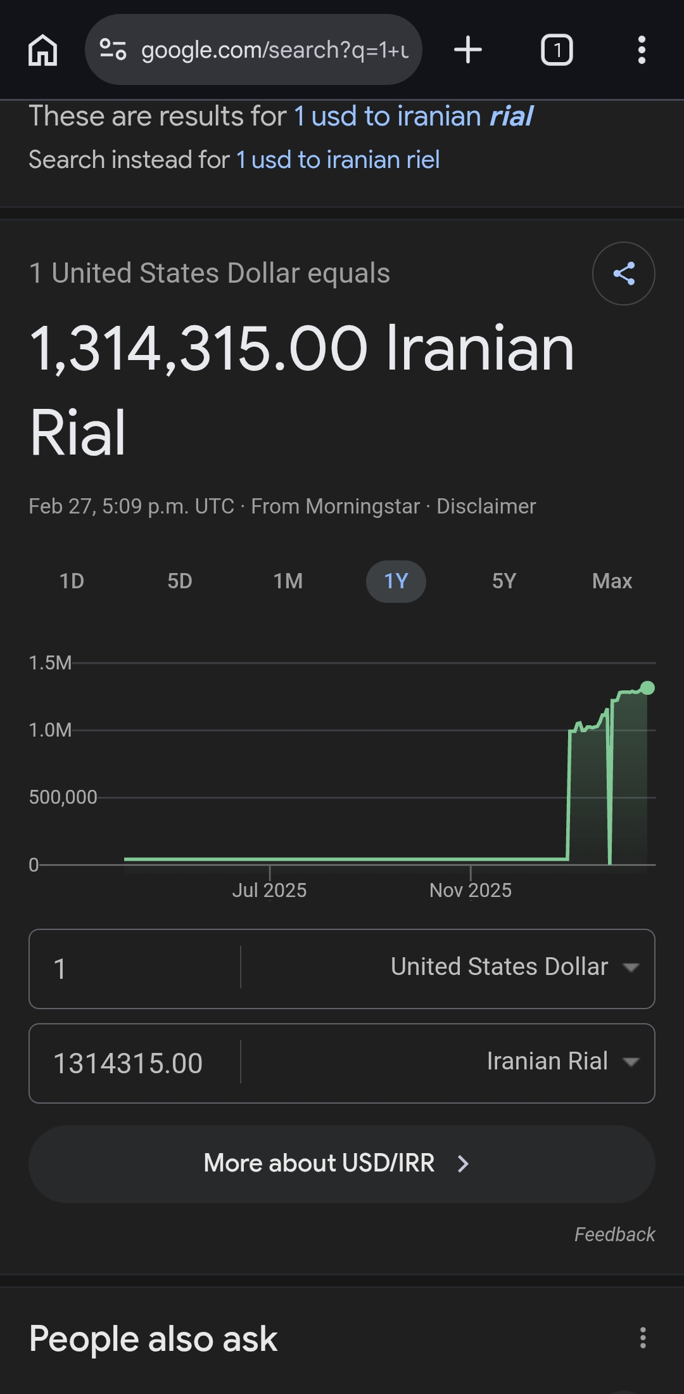Select the 5D chart range

point(180,581)
